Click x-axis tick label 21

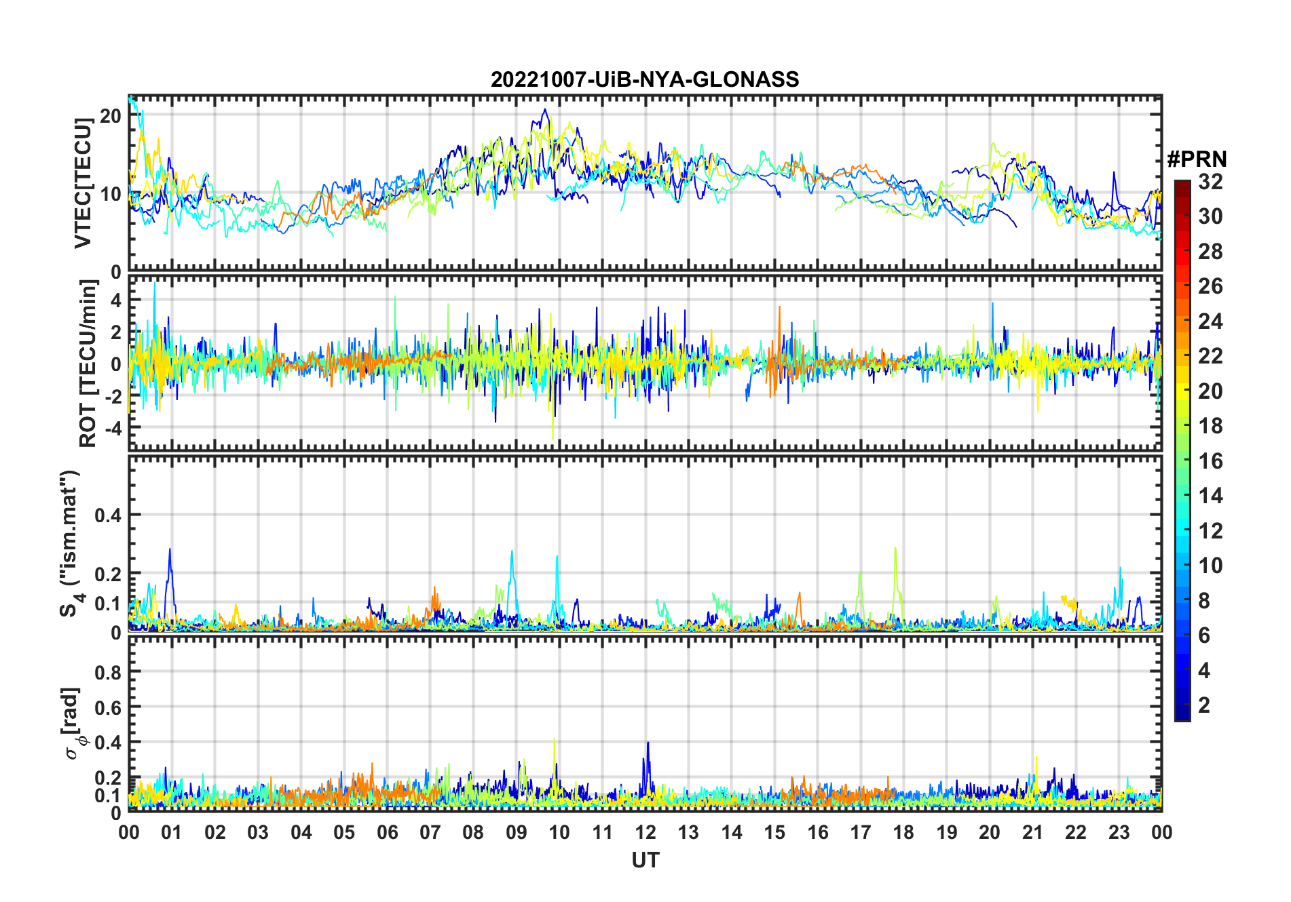click(x=1032, y=832)
